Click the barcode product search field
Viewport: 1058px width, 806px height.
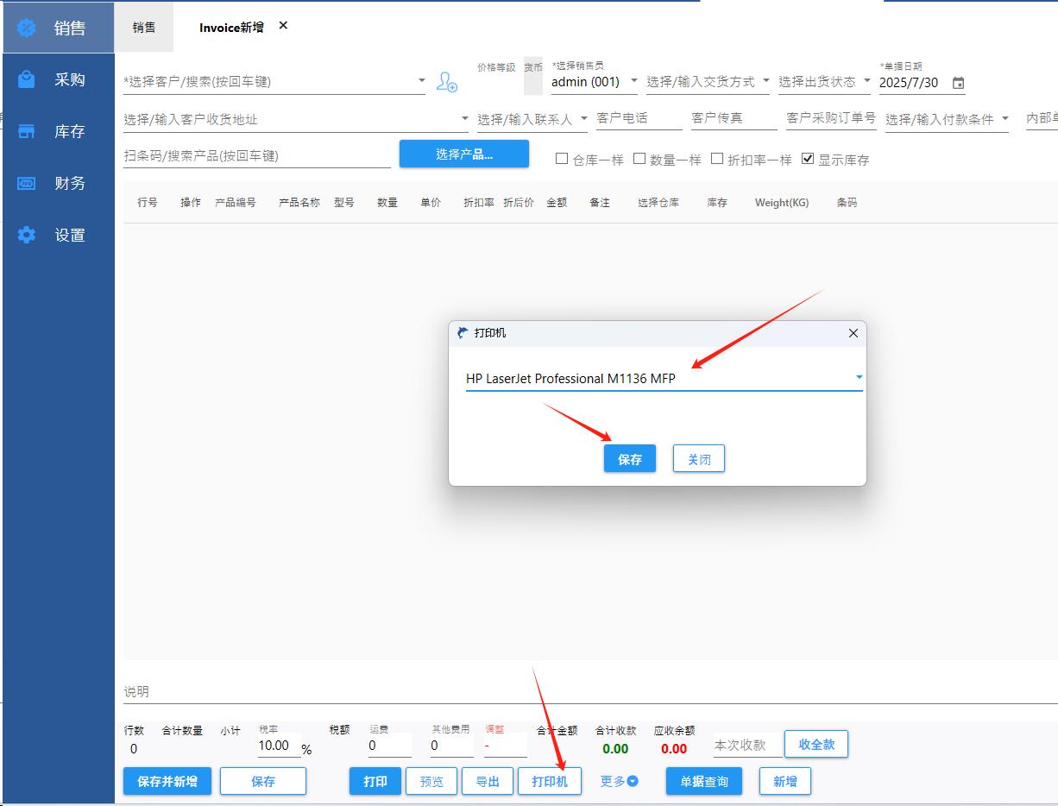[x=256, y=155]
